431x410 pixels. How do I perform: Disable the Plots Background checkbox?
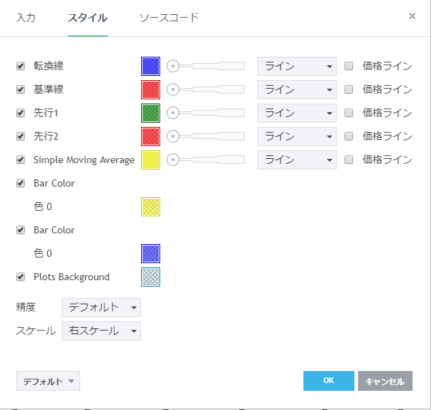[21, 277]
